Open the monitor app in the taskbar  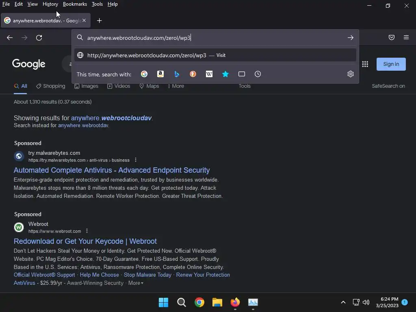coord(253,302)
